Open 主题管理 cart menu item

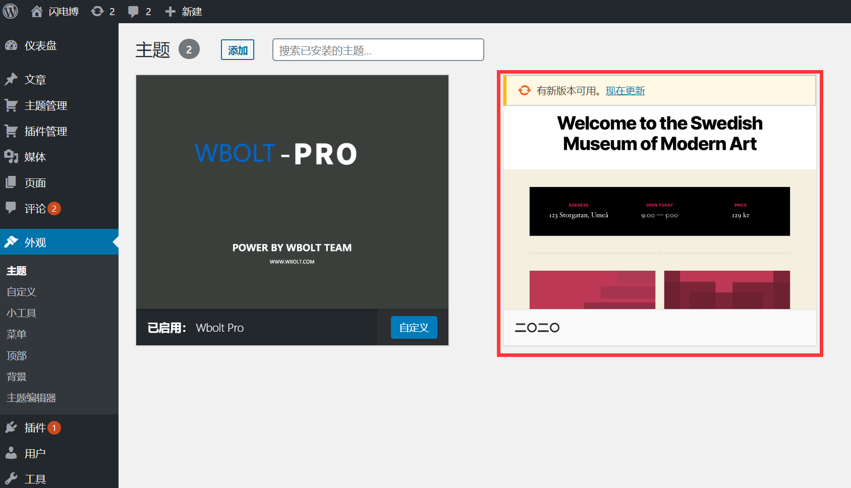45,105
